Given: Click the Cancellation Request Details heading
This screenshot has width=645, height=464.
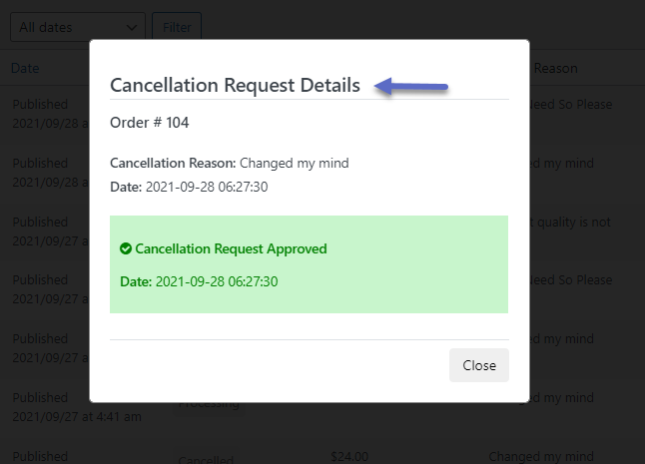Looking at the screenshot, I should point(235,86).
